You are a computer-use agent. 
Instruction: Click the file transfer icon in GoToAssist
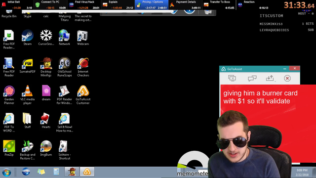270,78
